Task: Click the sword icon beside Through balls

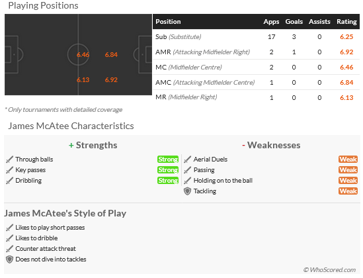Action: [9, 160]
